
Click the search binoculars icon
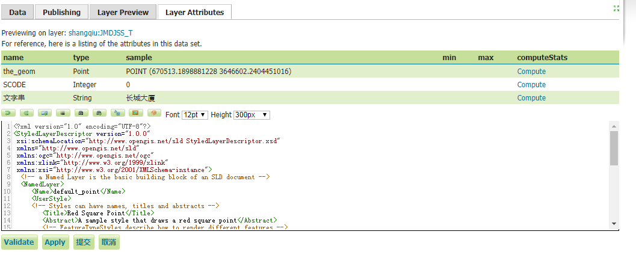(81, 113)
